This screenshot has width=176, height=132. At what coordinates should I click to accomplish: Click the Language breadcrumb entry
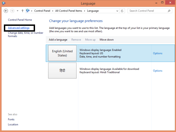93,11
